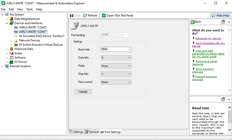Image resolution: width=232 pixels, height=140 pixels.
Task: Open the Data bits dropdown
Action: click(x=129, y=58)
